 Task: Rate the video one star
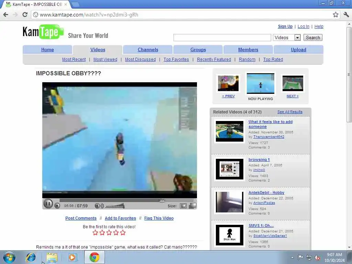(x=95, y=233)
